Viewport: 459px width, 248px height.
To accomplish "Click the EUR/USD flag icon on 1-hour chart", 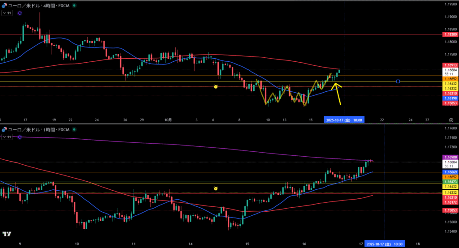I will [x=4, y=129].
